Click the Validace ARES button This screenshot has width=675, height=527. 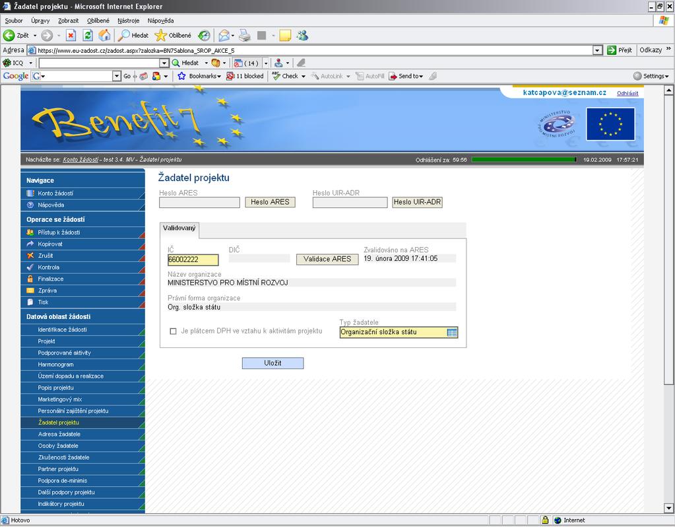327,259
